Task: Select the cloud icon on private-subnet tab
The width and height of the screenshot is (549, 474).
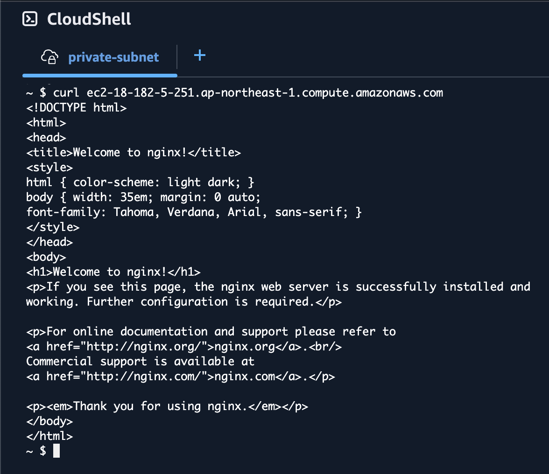Action: pos(50,57)
